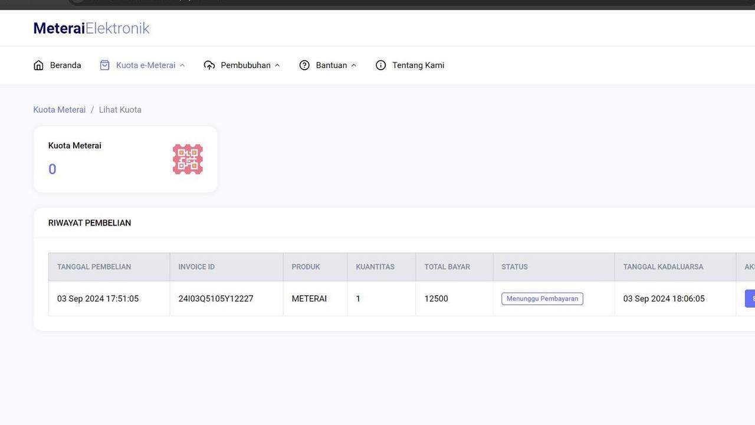This screenshot has height=425, width=755.
Task: Click the shopping bag icon for Kuota e-Meterai
Action: 104,65
